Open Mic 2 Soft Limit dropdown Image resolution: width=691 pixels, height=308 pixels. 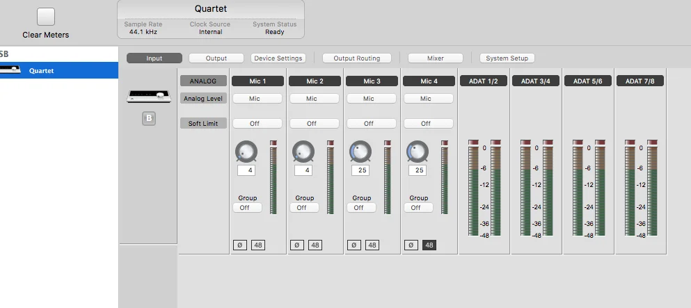(x=315, y=124)
